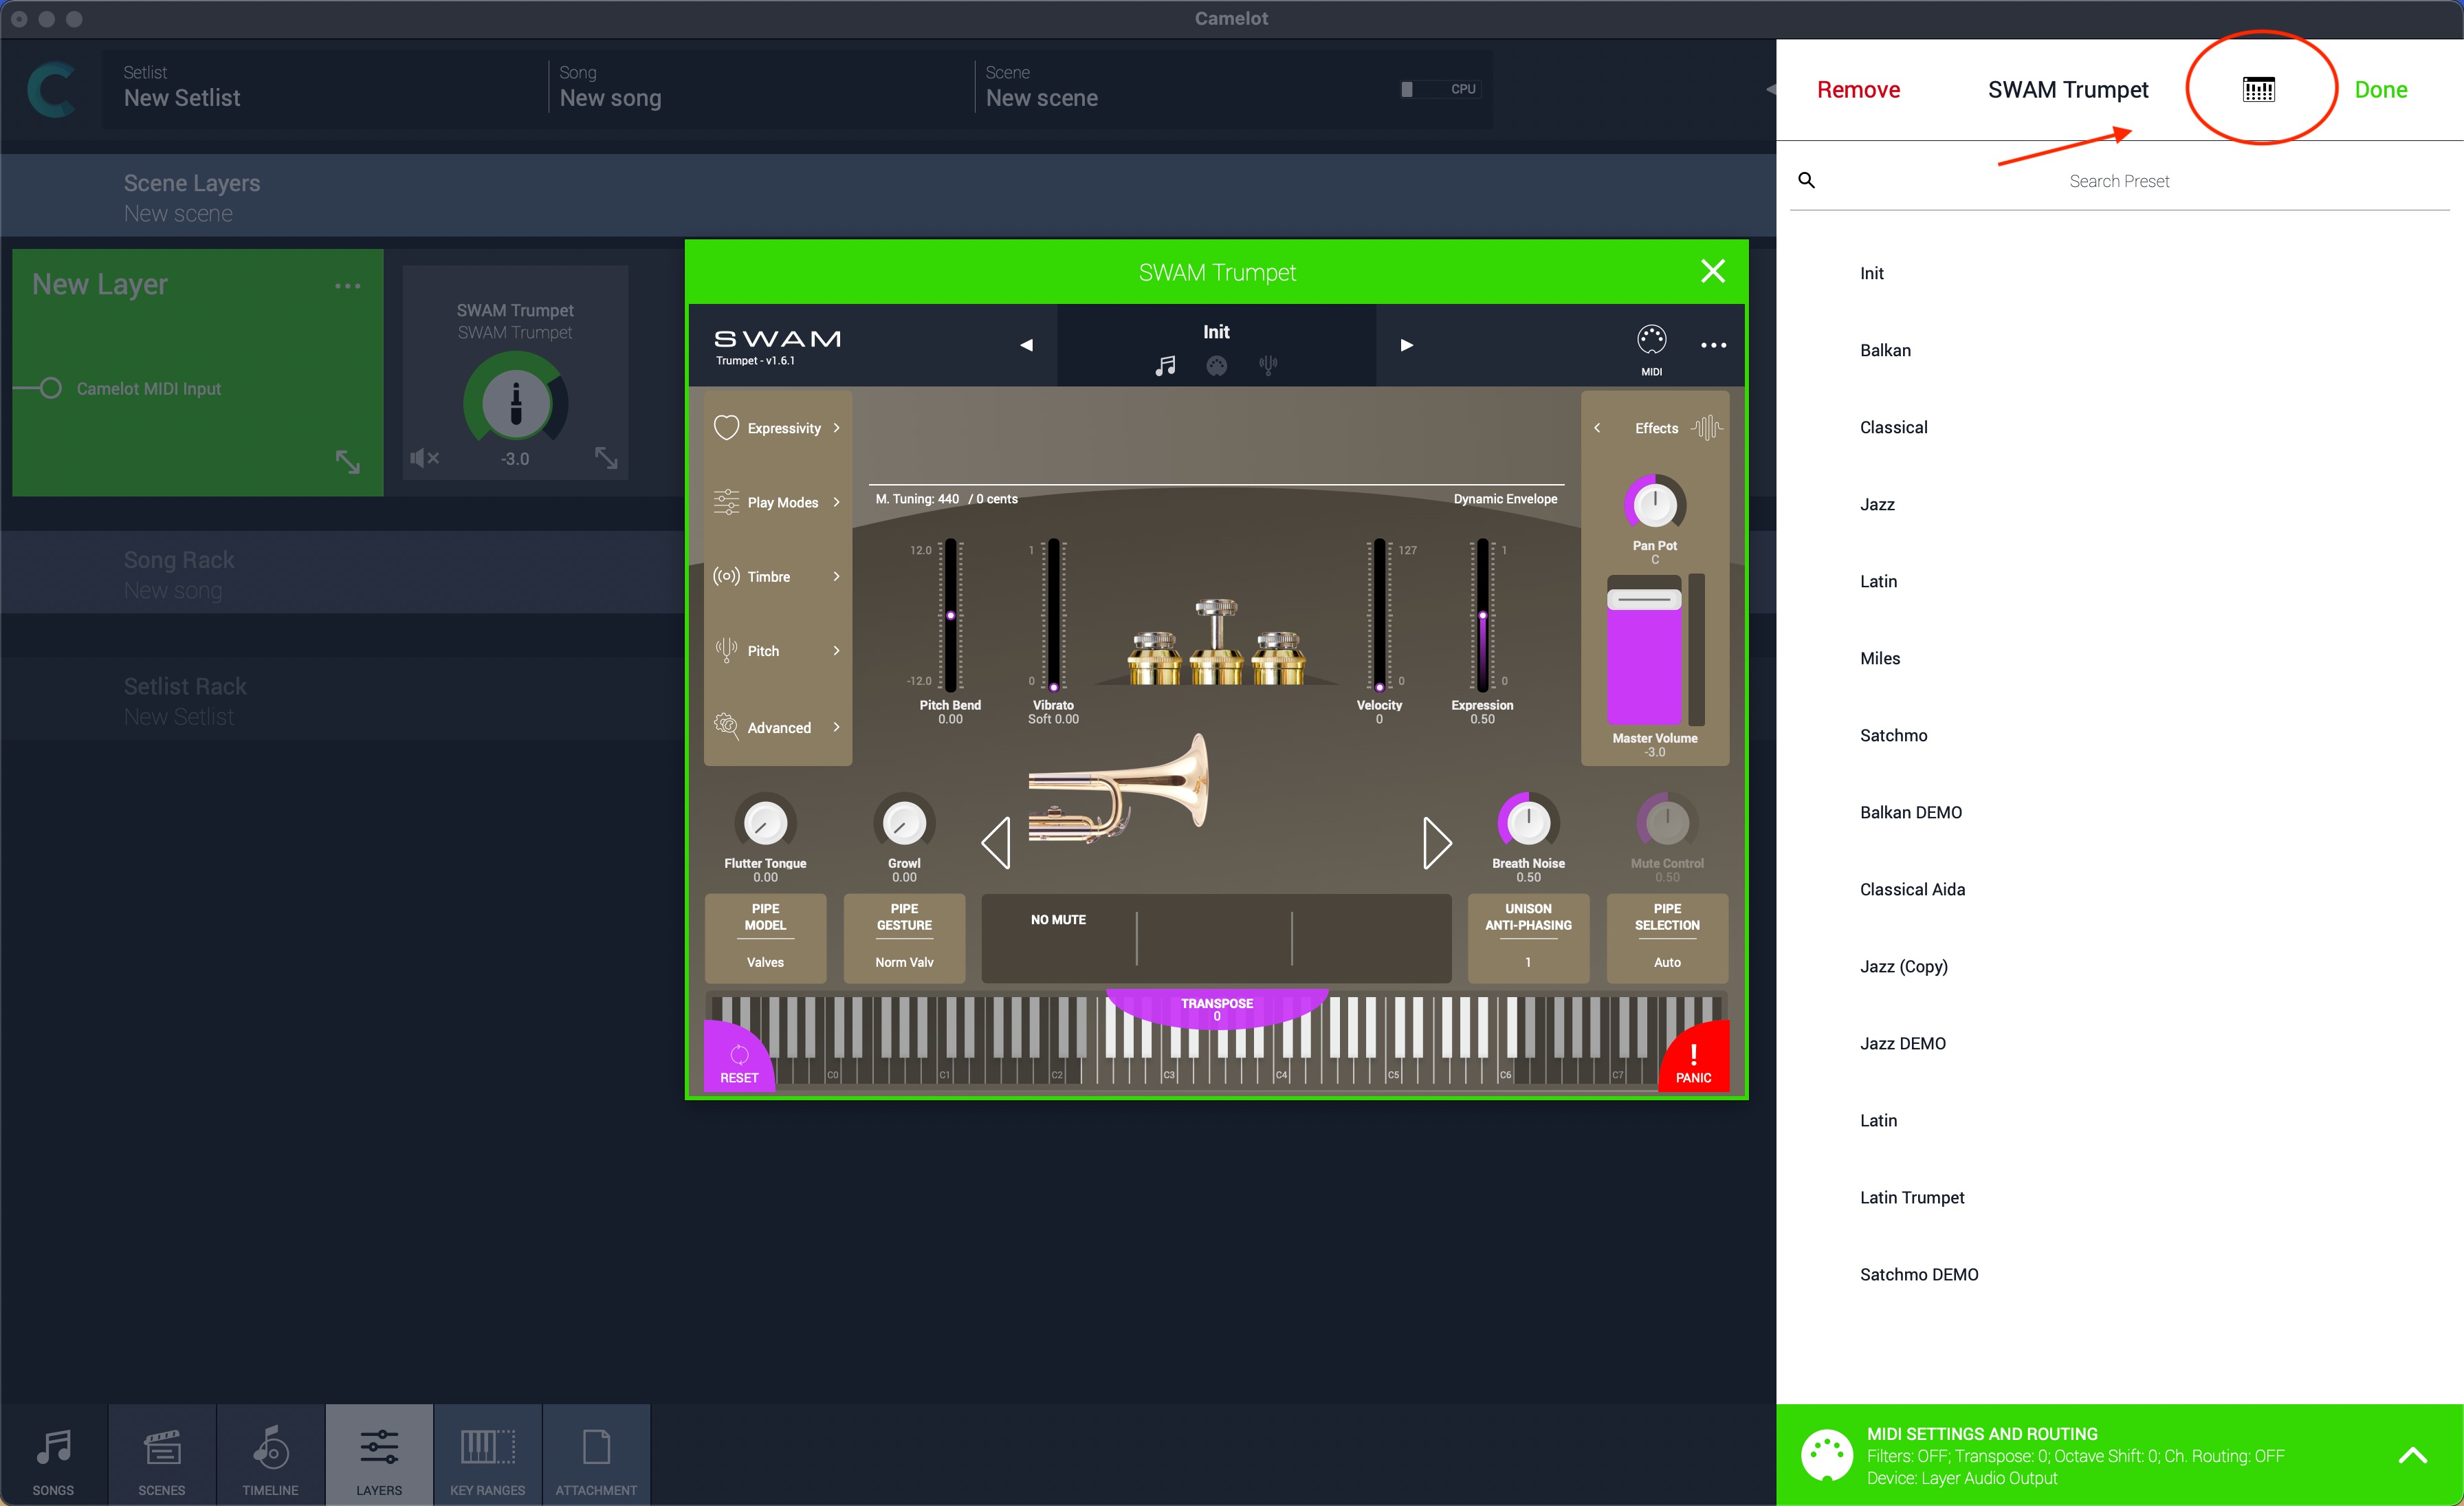2464x1506 pixels.
Task: Open the keyboard icon in preset panel header
Action: tap(2258, 90)
